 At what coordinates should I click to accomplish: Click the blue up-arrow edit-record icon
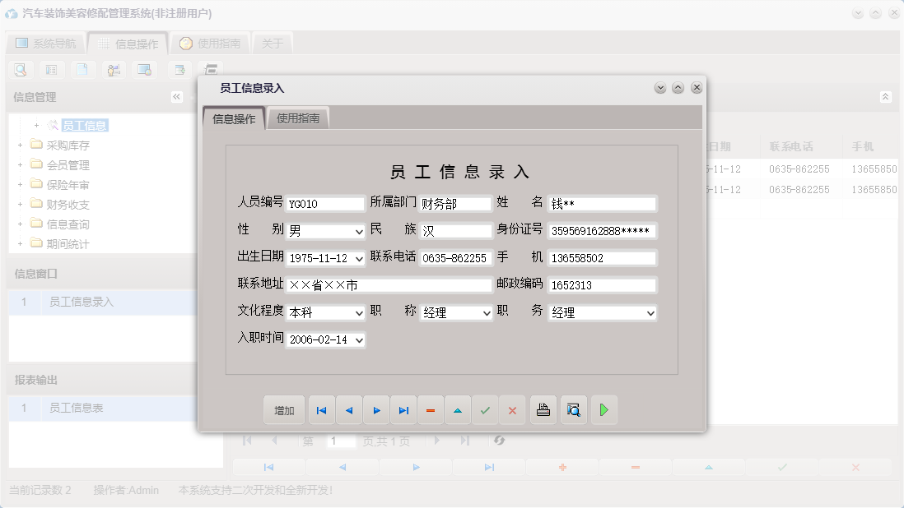(x=458, y=409)
